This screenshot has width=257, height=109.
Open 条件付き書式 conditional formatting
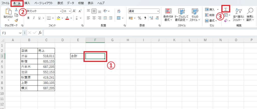168,15
